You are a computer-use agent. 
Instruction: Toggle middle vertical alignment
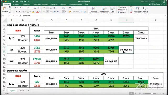pyautogui.click(x=48, y=8)
